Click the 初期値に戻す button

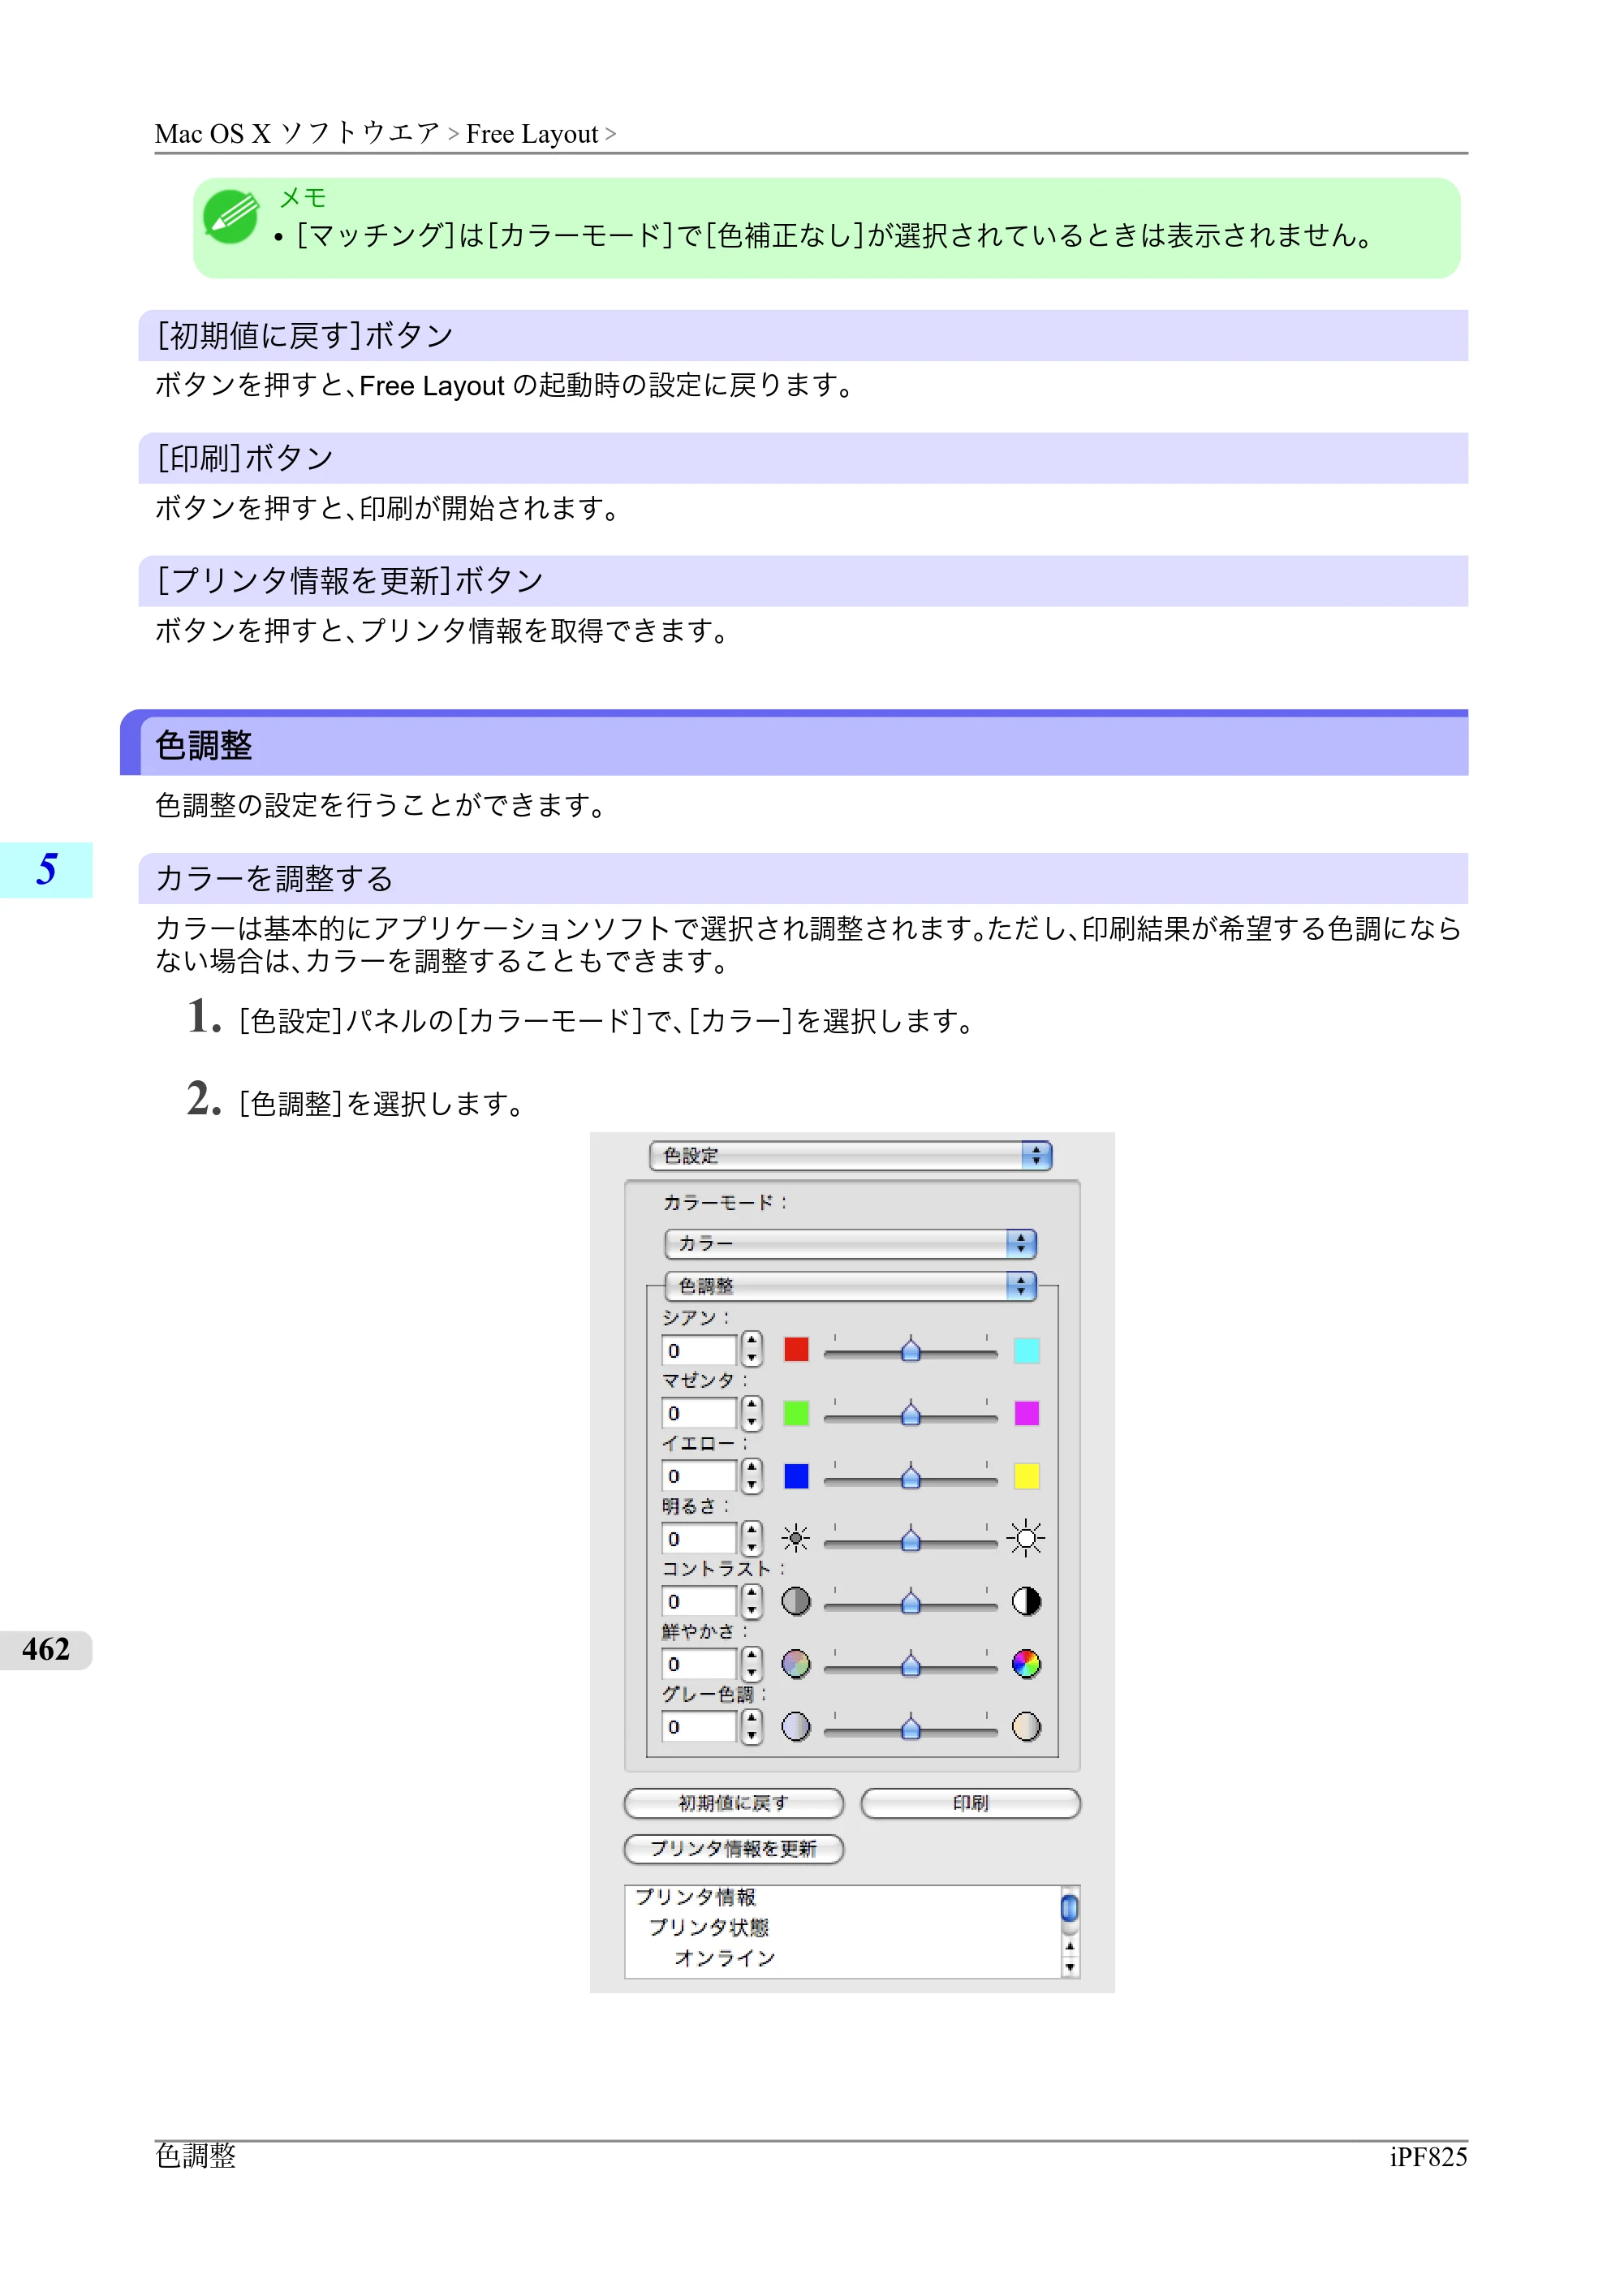(734, 1803)
